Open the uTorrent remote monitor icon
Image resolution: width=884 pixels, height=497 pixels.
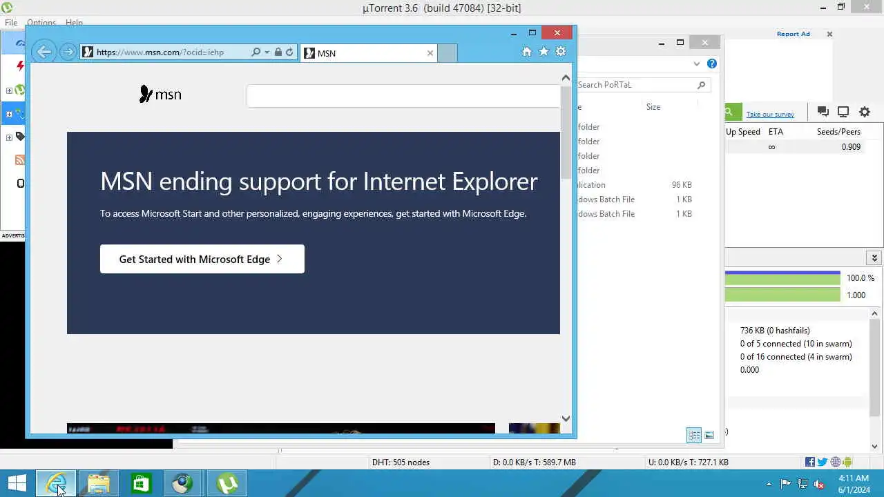point(843,111)
